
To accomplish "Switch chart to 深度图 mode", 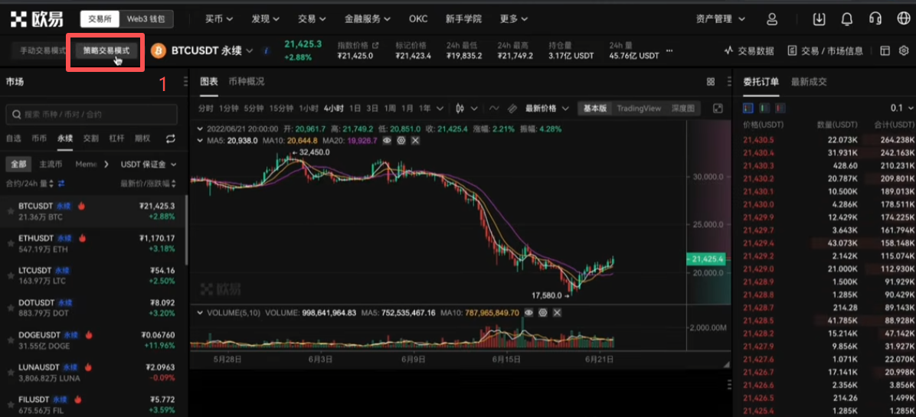I will [682, 109].
